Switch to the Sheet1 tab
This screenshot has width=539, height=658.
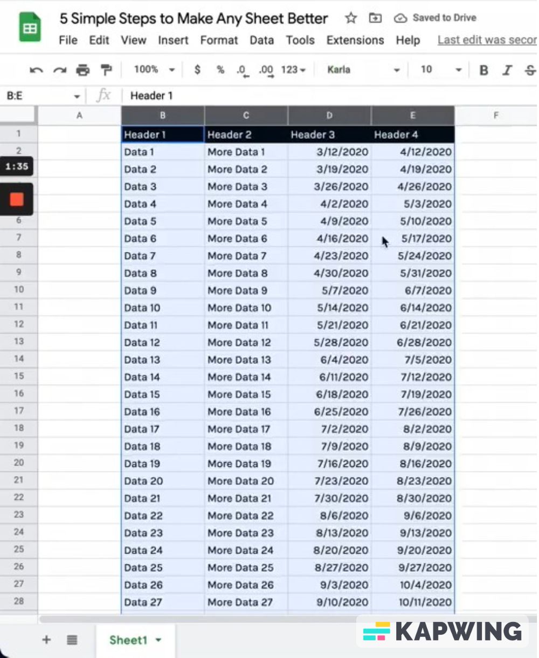[129, 640]
